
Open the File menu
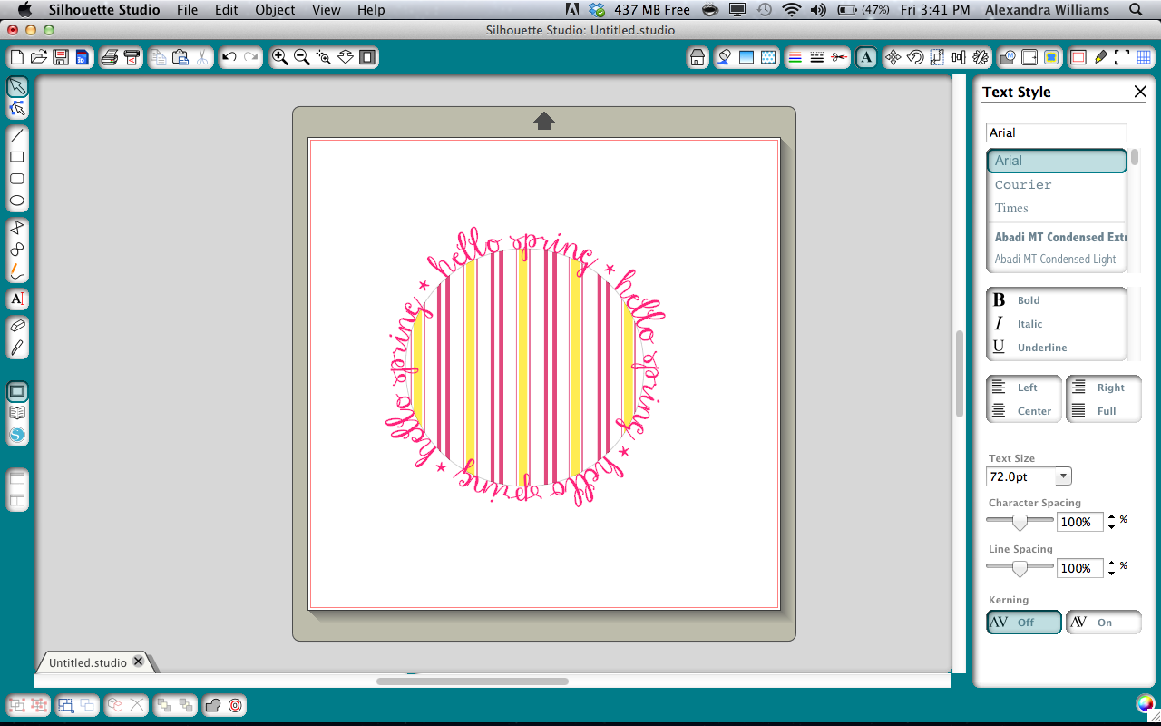pos(187,10)
